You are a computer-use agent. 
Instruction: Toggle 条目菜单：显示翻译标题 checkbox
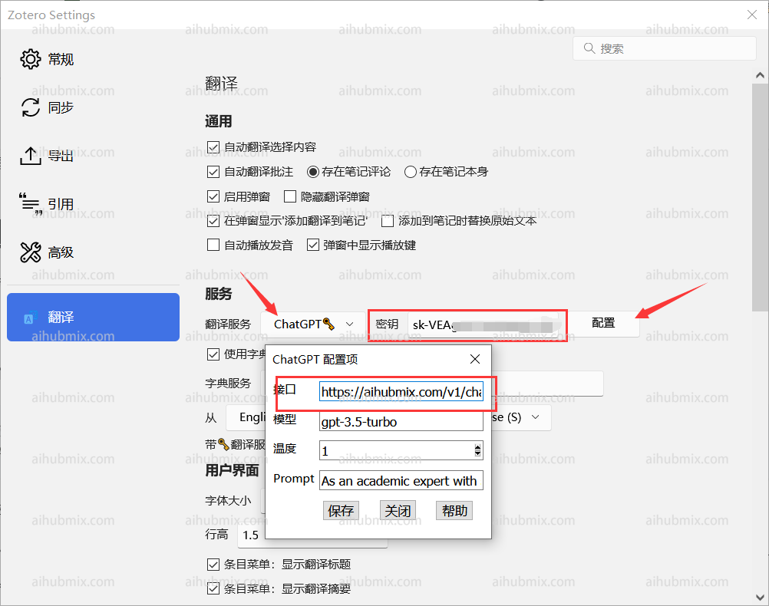tap(213, 565)
